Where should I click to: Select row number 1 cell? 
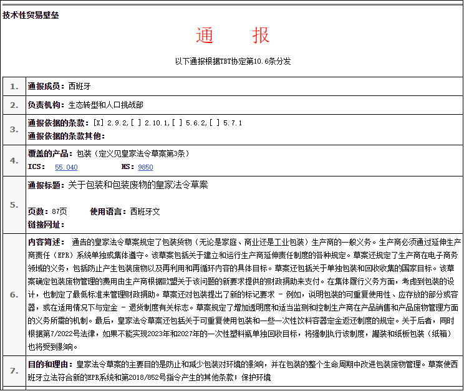point(14,86)
